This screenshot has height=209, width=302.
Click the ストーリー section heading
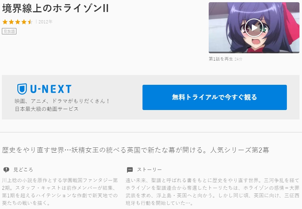(149, 170)
